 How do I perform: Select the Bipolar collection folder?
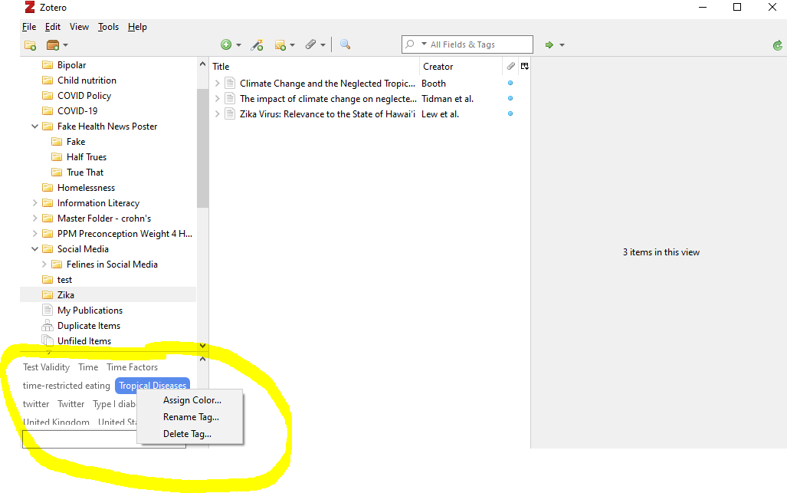pos(72,64)
